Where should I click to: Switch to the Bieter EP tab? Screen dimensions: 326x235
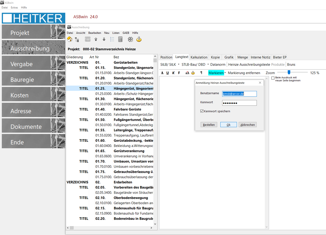point(280,57)
